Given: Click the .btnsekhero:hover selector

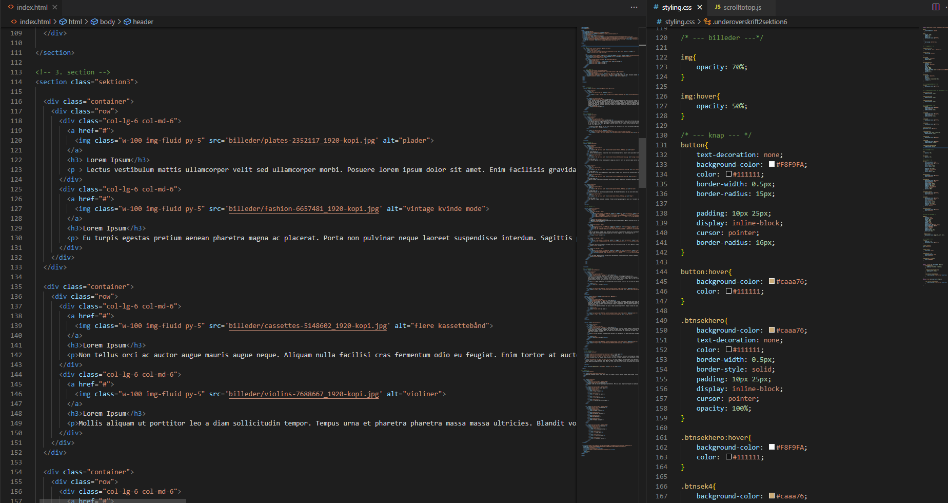Looking at the screenshot, I should pyautogui.click(x=714, y=438).
